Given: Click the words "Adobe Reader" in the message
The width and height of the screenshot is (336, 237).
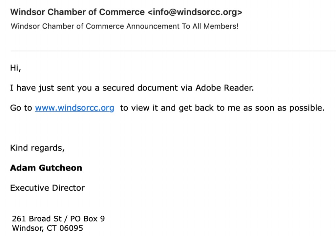Looking at the screenshot, I should click(224, 88).
